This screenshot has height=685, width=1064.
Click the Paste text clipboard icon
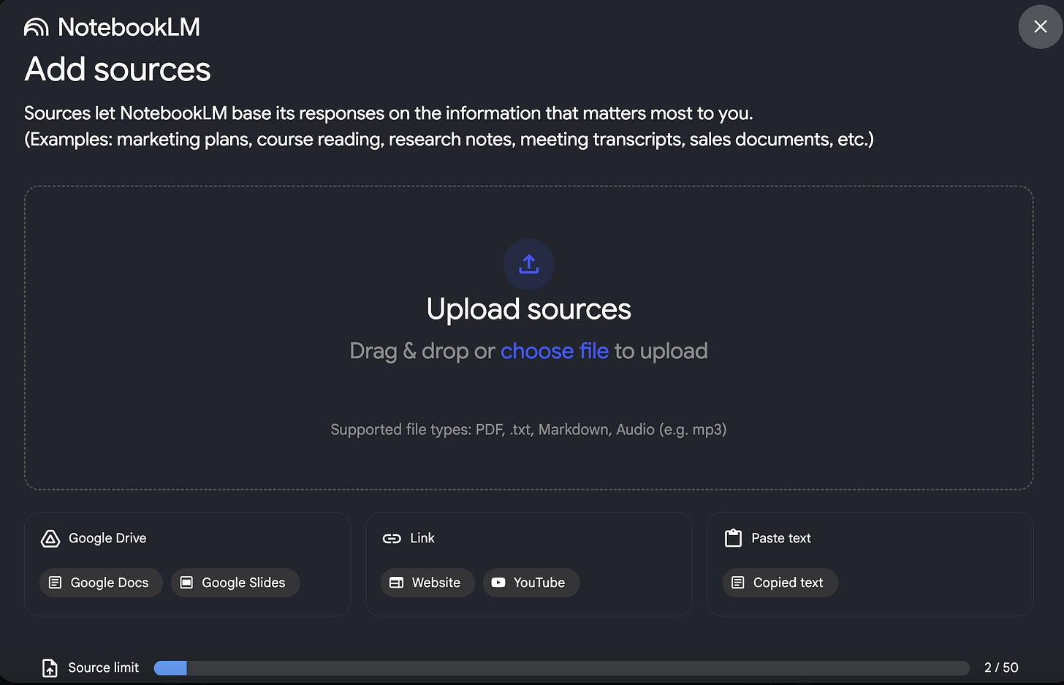(733, 538)
